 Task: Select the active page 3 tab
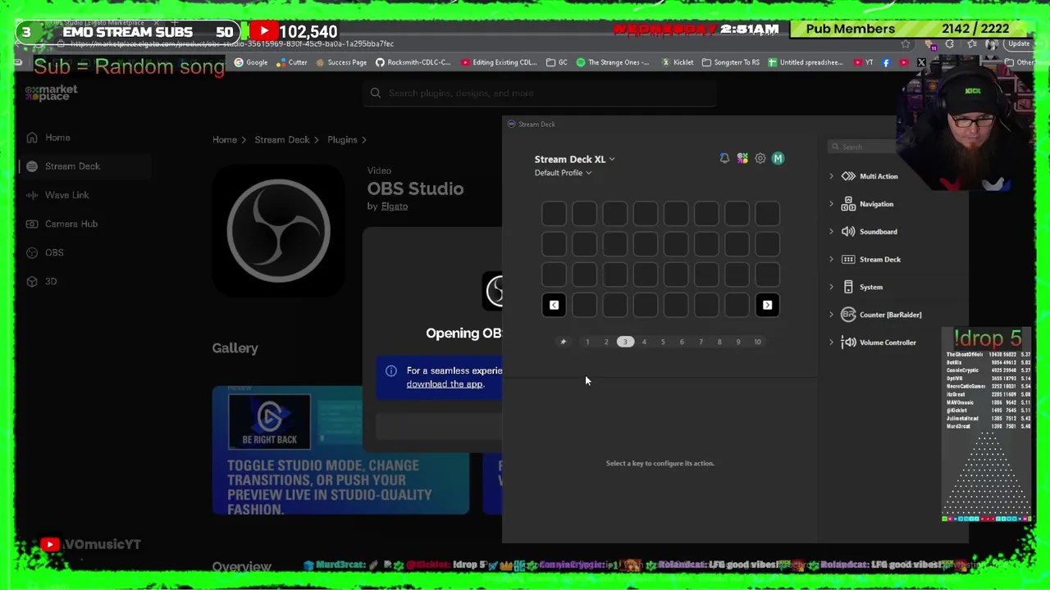click(625, 342)
